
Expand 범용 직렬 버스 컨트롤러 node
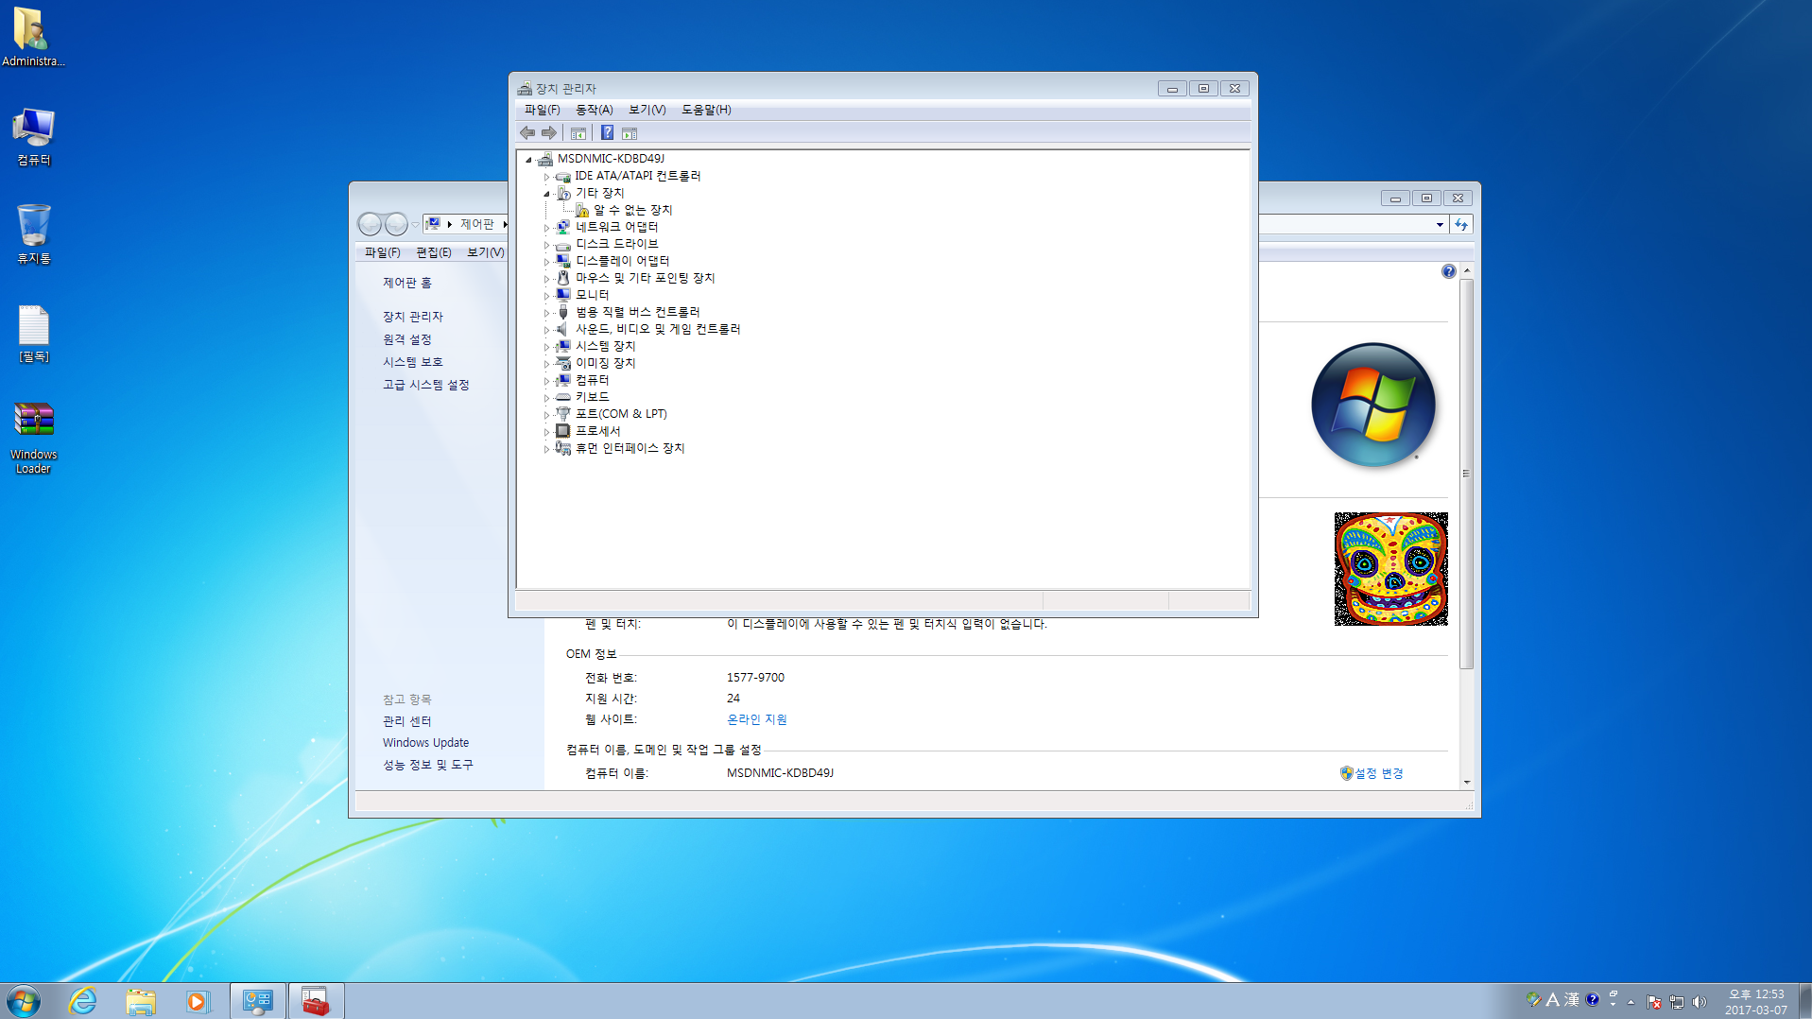click(x=546, y=313)
